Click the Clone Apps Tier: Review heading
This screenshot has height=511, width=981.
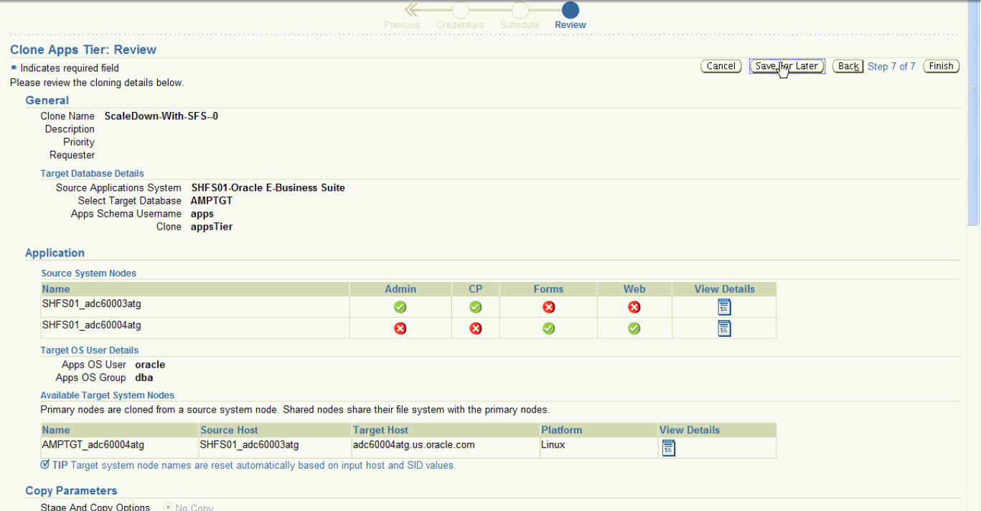83,50
